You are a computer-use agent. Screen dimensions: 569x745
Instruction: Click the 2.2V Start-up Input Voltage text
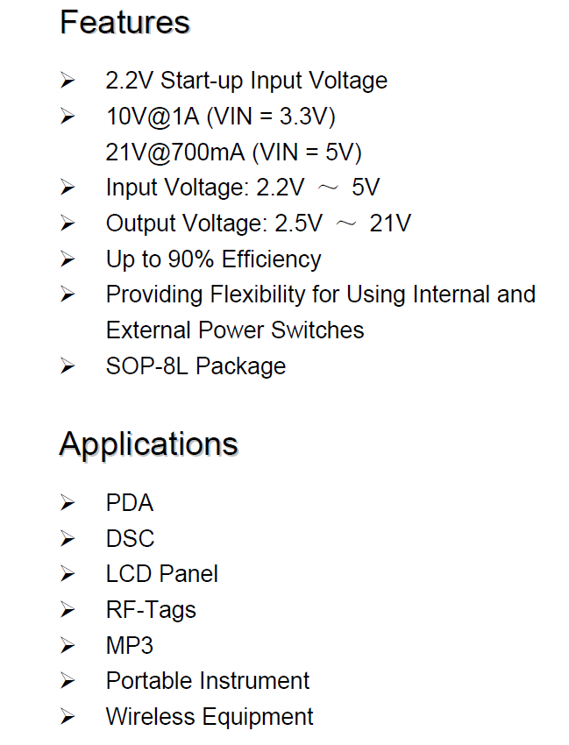246,81
